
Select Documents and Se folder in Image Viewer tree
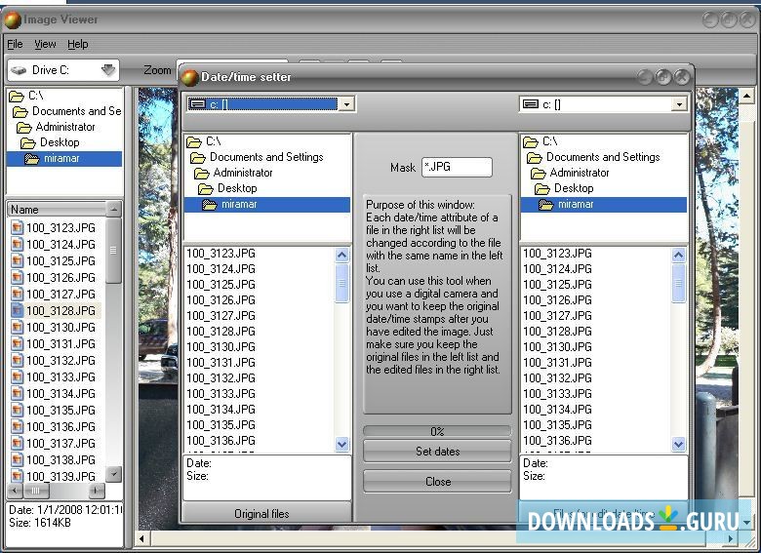point(76,111)
